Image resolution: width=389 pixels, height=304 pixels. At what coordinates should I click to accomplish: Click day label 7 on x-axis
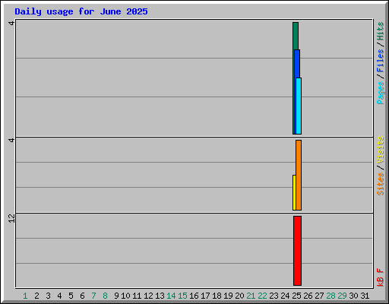tap(93, 296)
